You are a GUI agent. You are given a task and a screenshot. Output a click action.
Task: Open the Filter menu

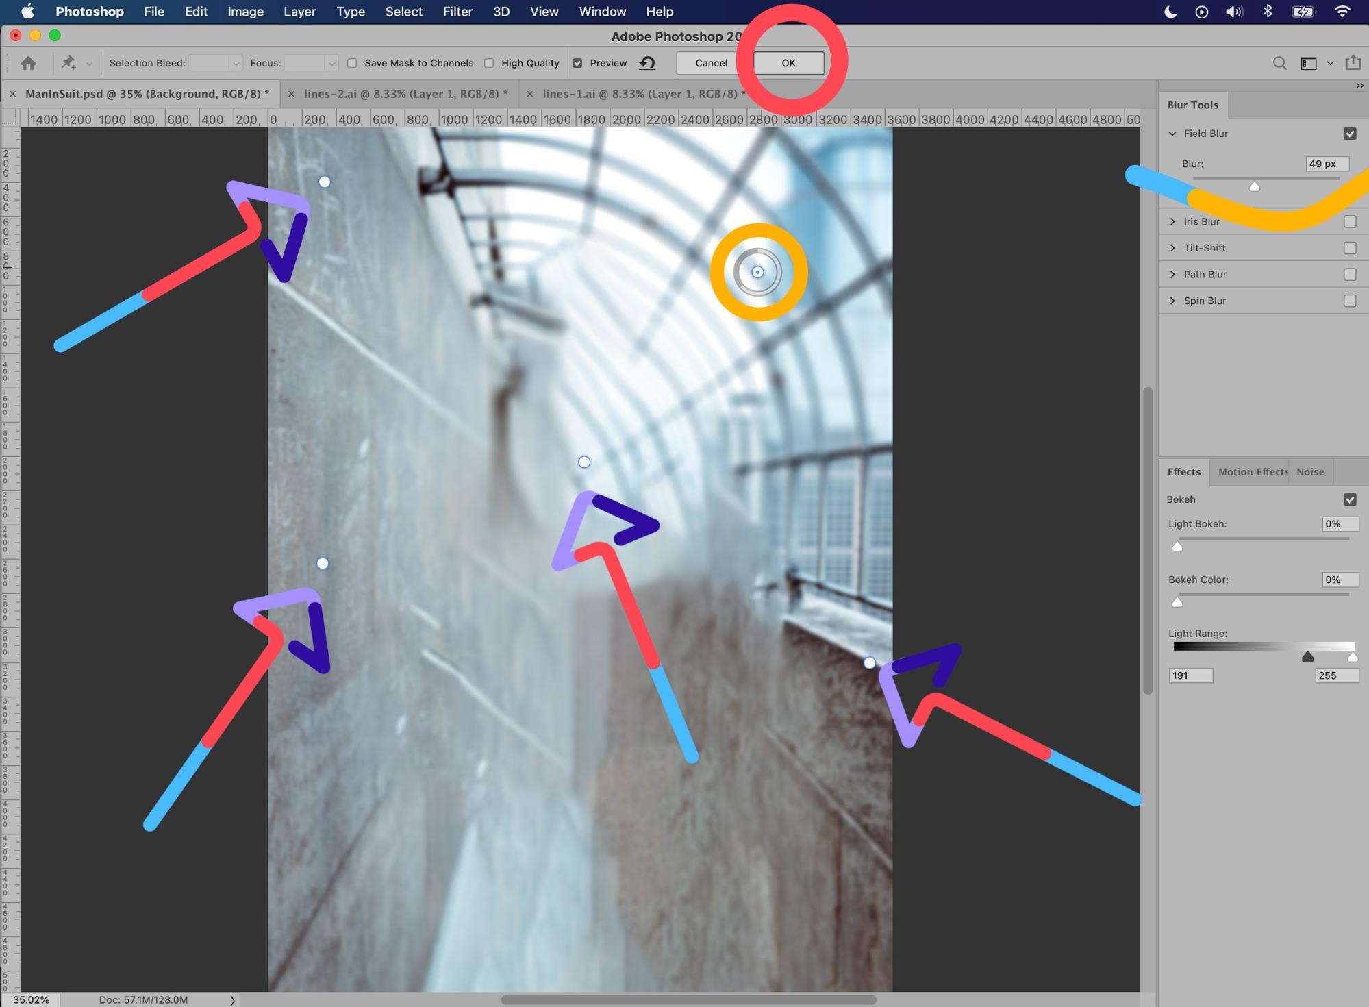click(457, 12)
